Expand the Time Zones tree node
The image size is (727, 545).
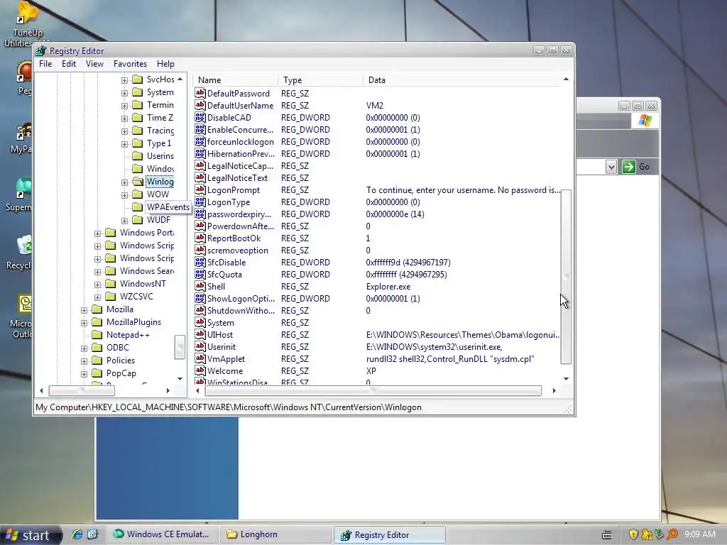(x=124, y=119)
